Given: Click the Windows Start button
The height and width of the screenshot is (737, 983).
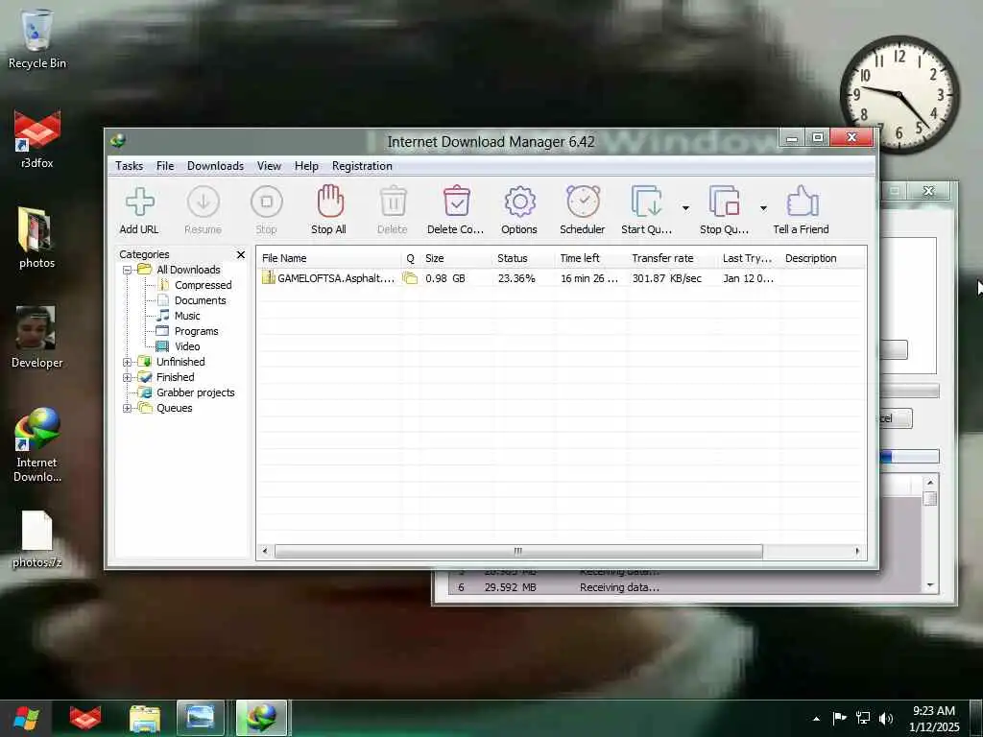Looking at the screenshot, I should click(x=26, y=718).
